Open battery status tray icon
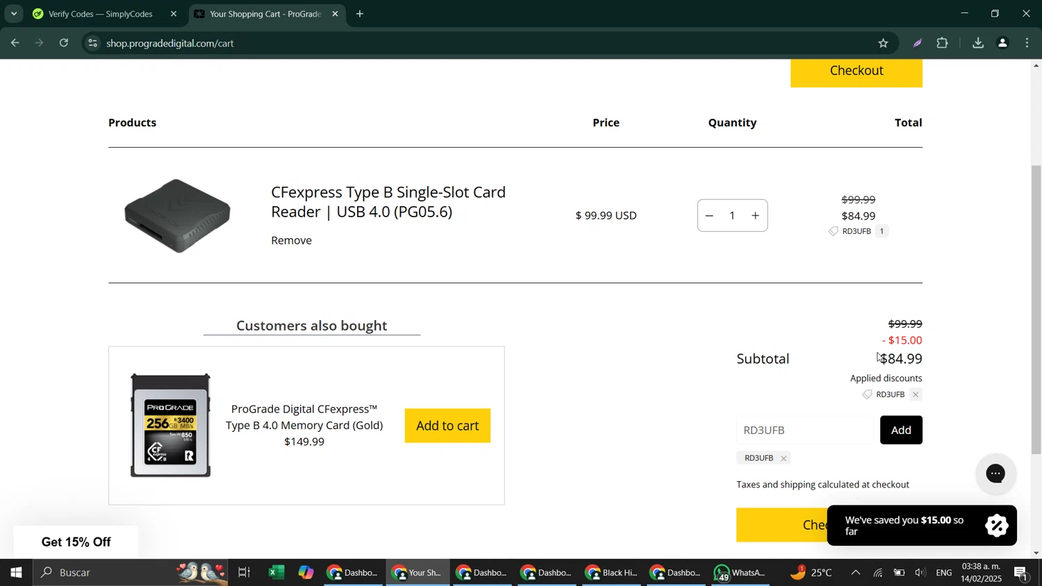The height and width of the screenshot is (586, 1042). (900, 573)
